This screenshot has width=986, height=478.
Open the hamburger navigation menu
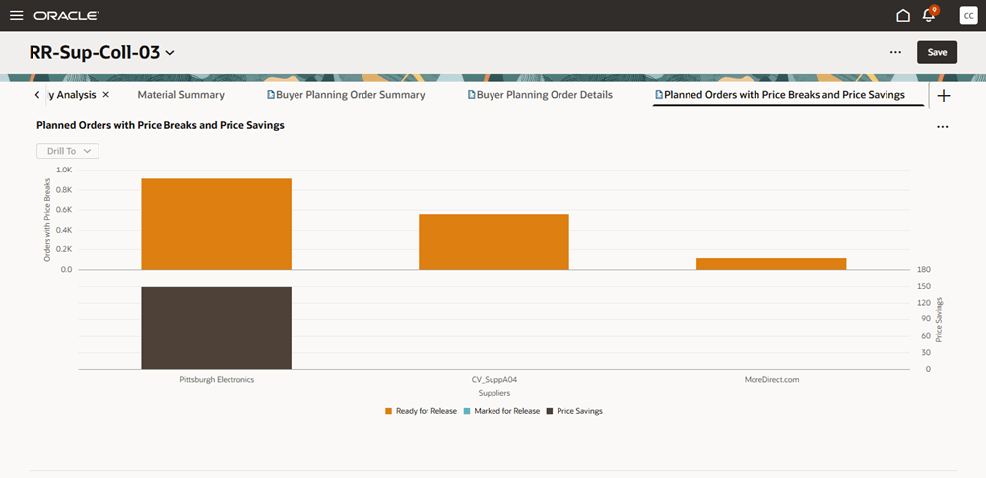(17, 15)
